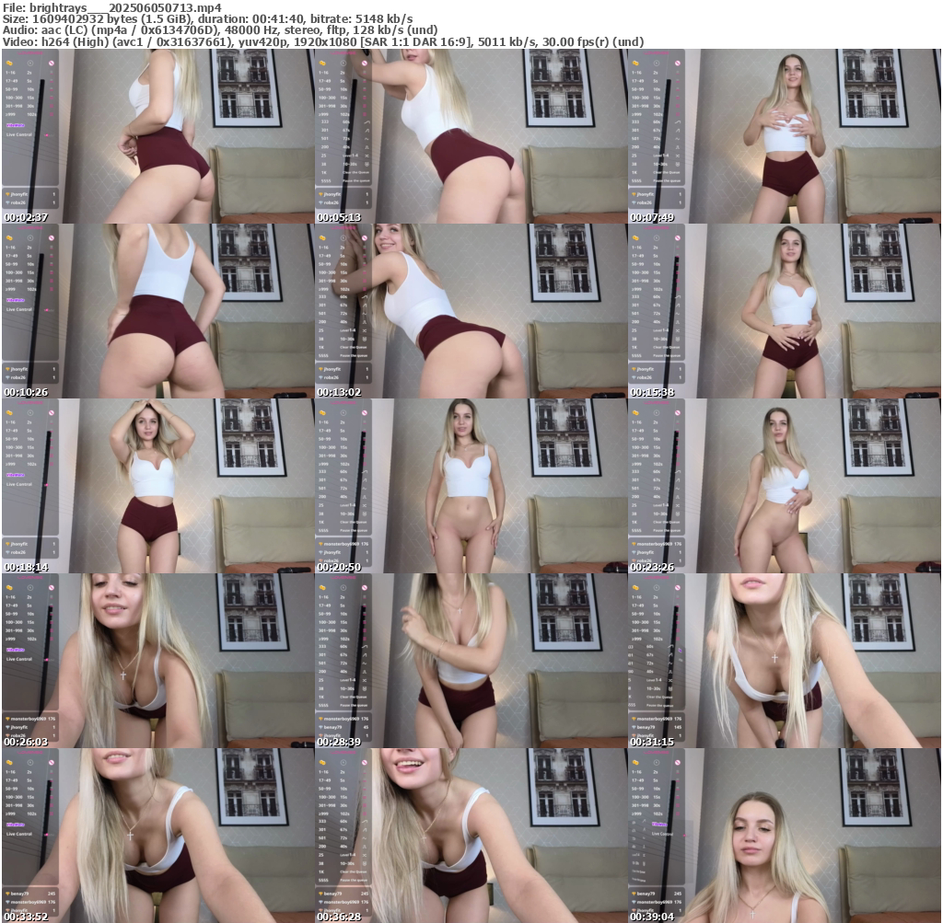
Task: Open the frame stamped 00:07:49
Action: pyautogui.click(x=785, y=136)
